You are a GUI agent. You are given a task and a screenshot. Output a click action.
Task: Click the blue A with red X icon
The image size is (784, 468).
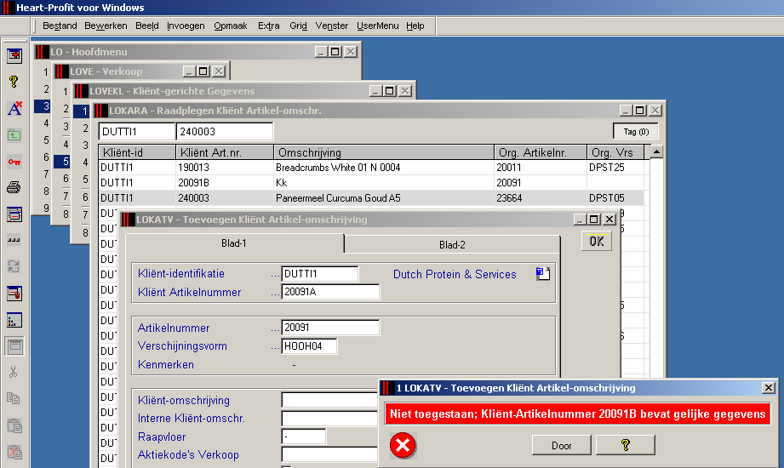pos(14,108)
